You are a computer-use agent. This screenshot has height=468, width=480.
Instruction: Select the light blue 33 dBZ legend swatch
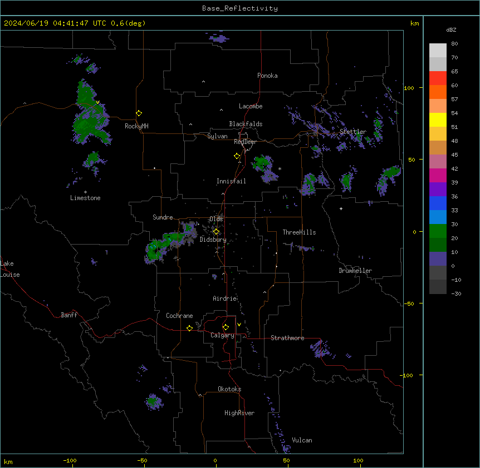click(x=438, y=217)
